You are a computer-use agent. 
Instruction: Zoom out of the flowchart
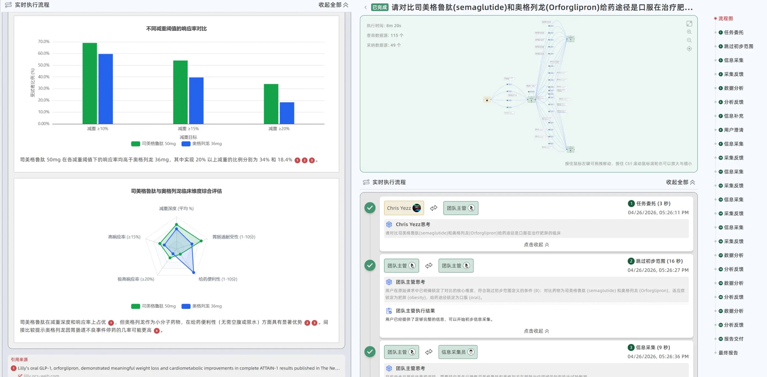tap(689, 40)
